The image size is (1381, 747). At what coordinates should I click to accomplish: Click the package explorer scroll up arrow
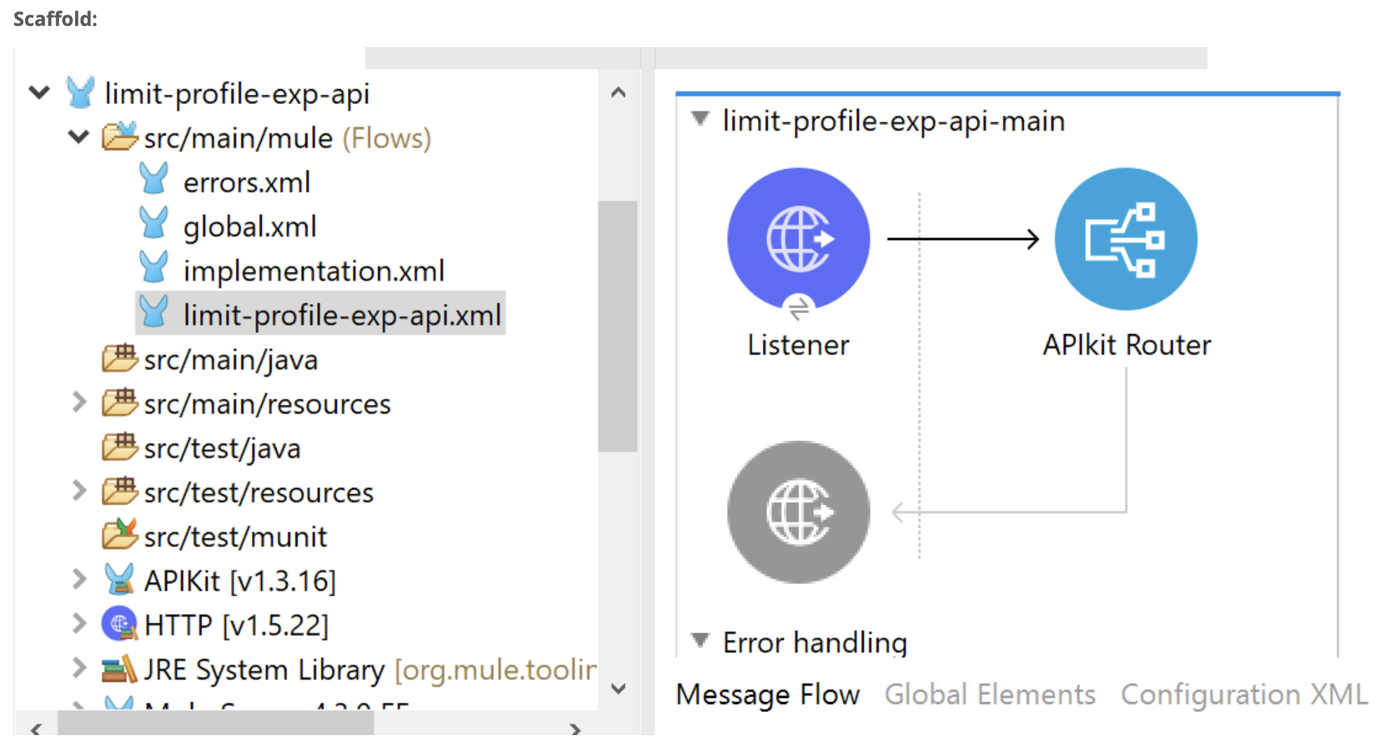click(618, 92)
